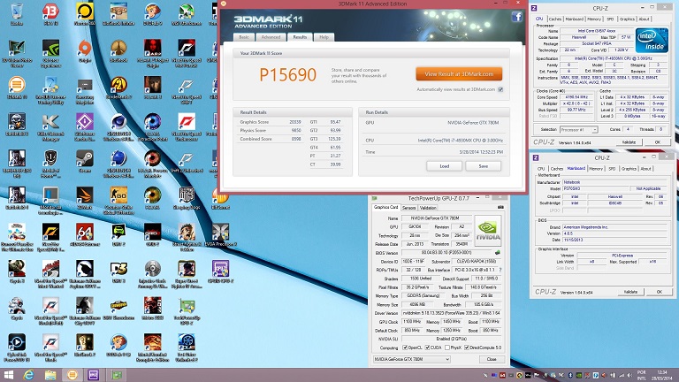The width and height of the screenshot is (679, 382).
Task: Click OK in top CPU-Z processor window
Action: (658, 142)
